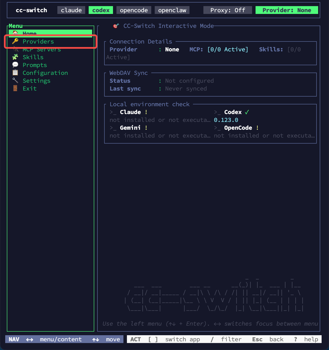Click the left-right arrows in NAV bar

30,340
